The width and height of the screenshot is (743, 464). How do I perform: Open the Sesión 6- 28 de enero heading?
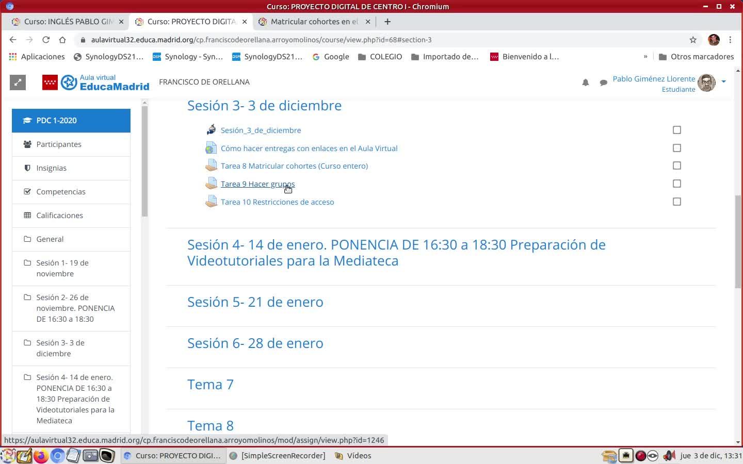(255, 343)
